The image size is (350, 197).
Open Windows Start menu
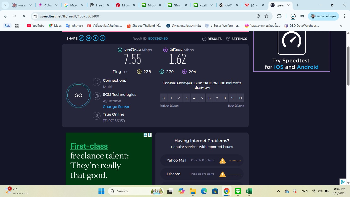tap(101, 191)
